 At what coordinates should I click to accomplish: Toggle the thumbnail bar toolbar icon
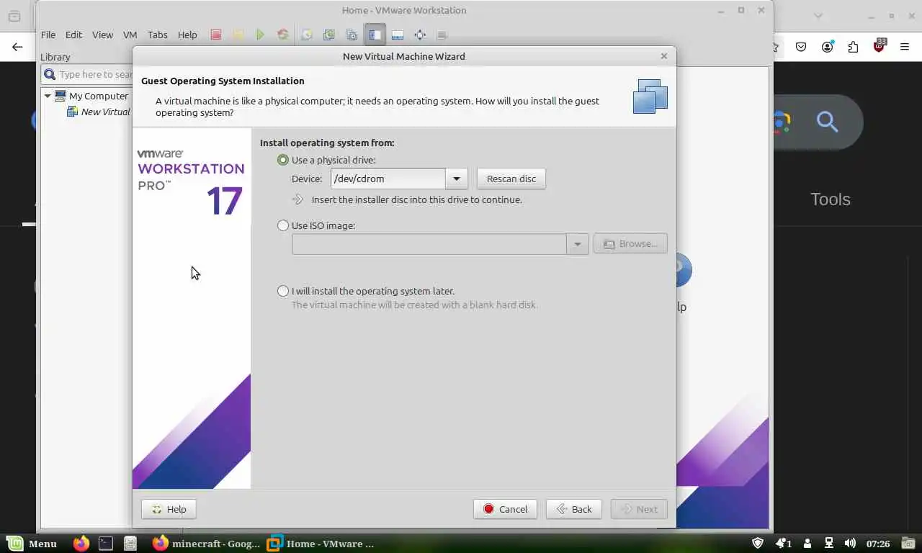[397, 35]
